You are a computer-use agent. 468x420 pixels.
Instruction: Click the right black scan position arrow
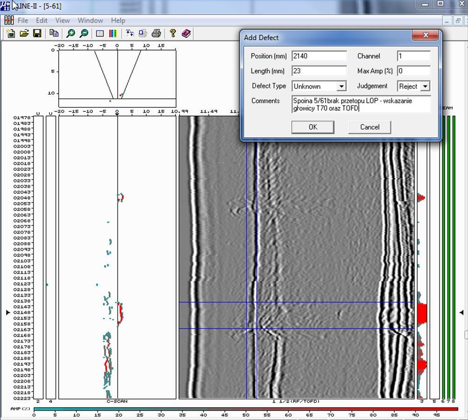[x=461, y=312]
